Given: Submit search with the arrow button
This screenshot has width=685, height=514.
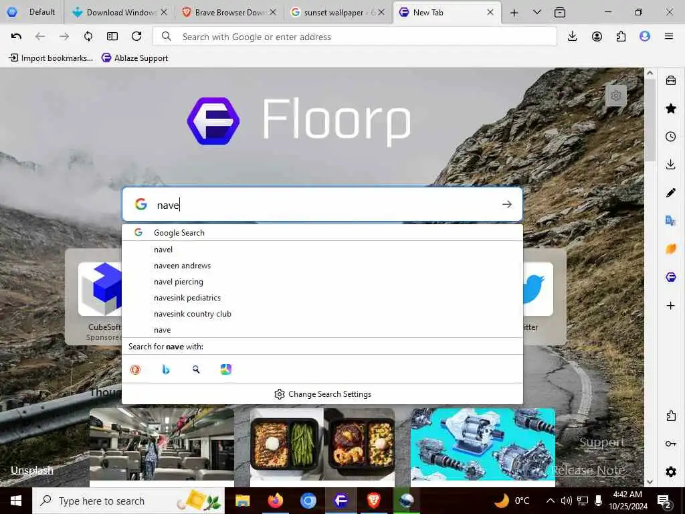Looking at the screenshot, I should coord(507,204).
